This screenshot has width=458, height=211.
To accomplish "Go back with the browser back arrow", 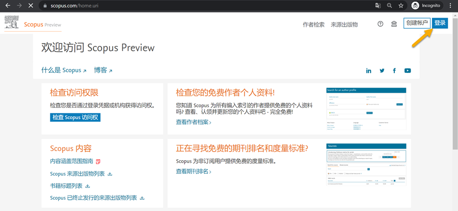I will 8,5.
